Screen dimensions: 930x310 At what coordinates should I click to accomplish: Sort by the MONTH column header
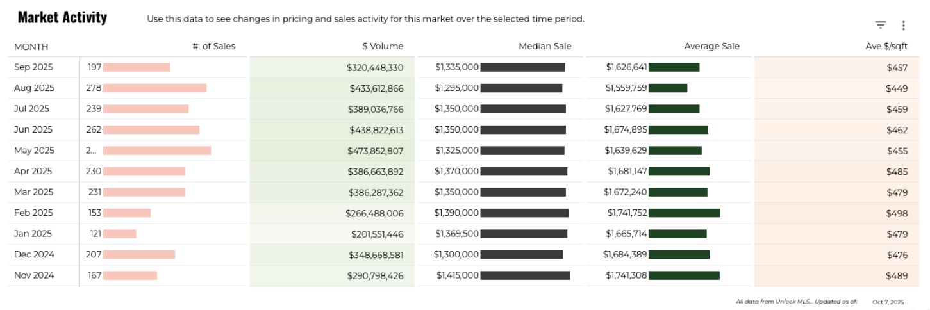tap(31, 47)
